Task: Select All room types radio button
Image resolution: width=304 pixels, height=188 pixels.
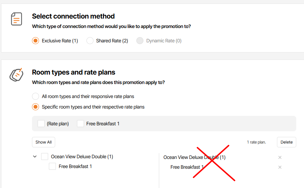Action: click(35, 96)
